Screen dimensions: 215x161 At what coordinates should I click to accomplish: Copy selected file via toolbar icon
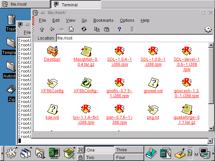[97, 29]
